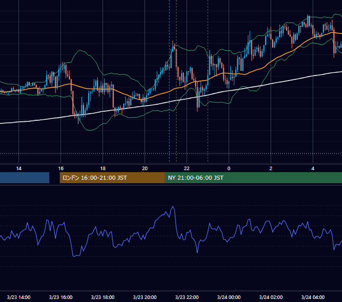Screen dimensions: 342x302
Task: Click the 20 hour label on price chart axis
Action: (x=145, y=169)
